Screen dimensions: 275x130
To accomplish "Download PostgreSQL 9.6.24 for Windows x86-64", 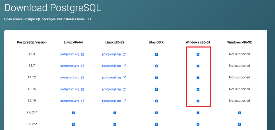I will click(198, 113).
